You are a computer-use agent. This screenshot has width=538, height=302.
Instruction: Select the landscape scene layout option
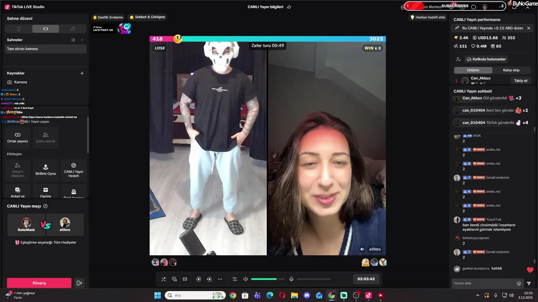pyautogui.click(x=45, y=29)
